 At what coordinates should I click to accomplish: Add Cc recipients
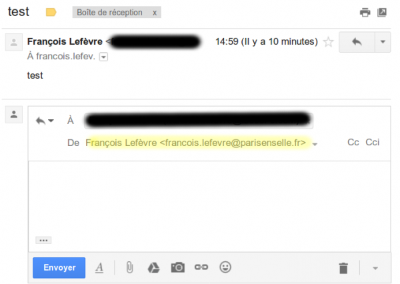click(x=353, y=142)
